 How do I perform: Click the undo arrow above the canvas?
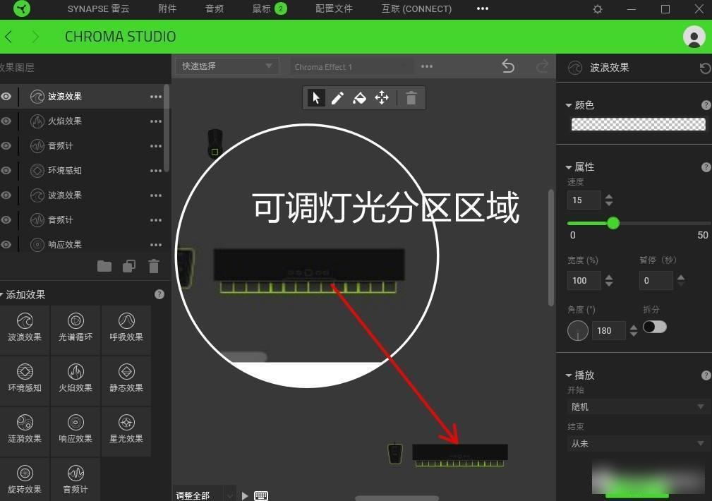[508, 66]
